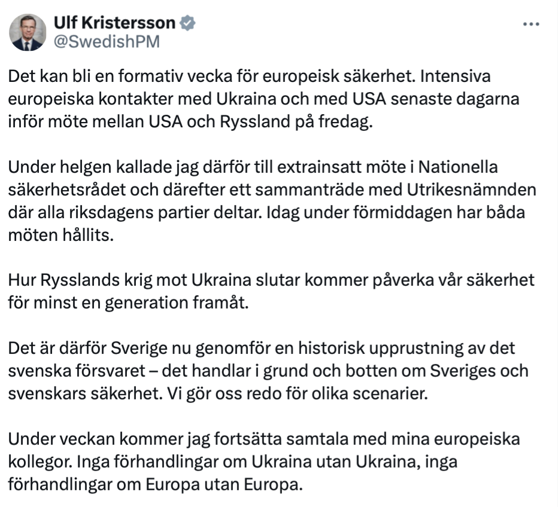
Task: Open Ulf Kristersson's profile avatar
Action: click(x=28, y=32)
